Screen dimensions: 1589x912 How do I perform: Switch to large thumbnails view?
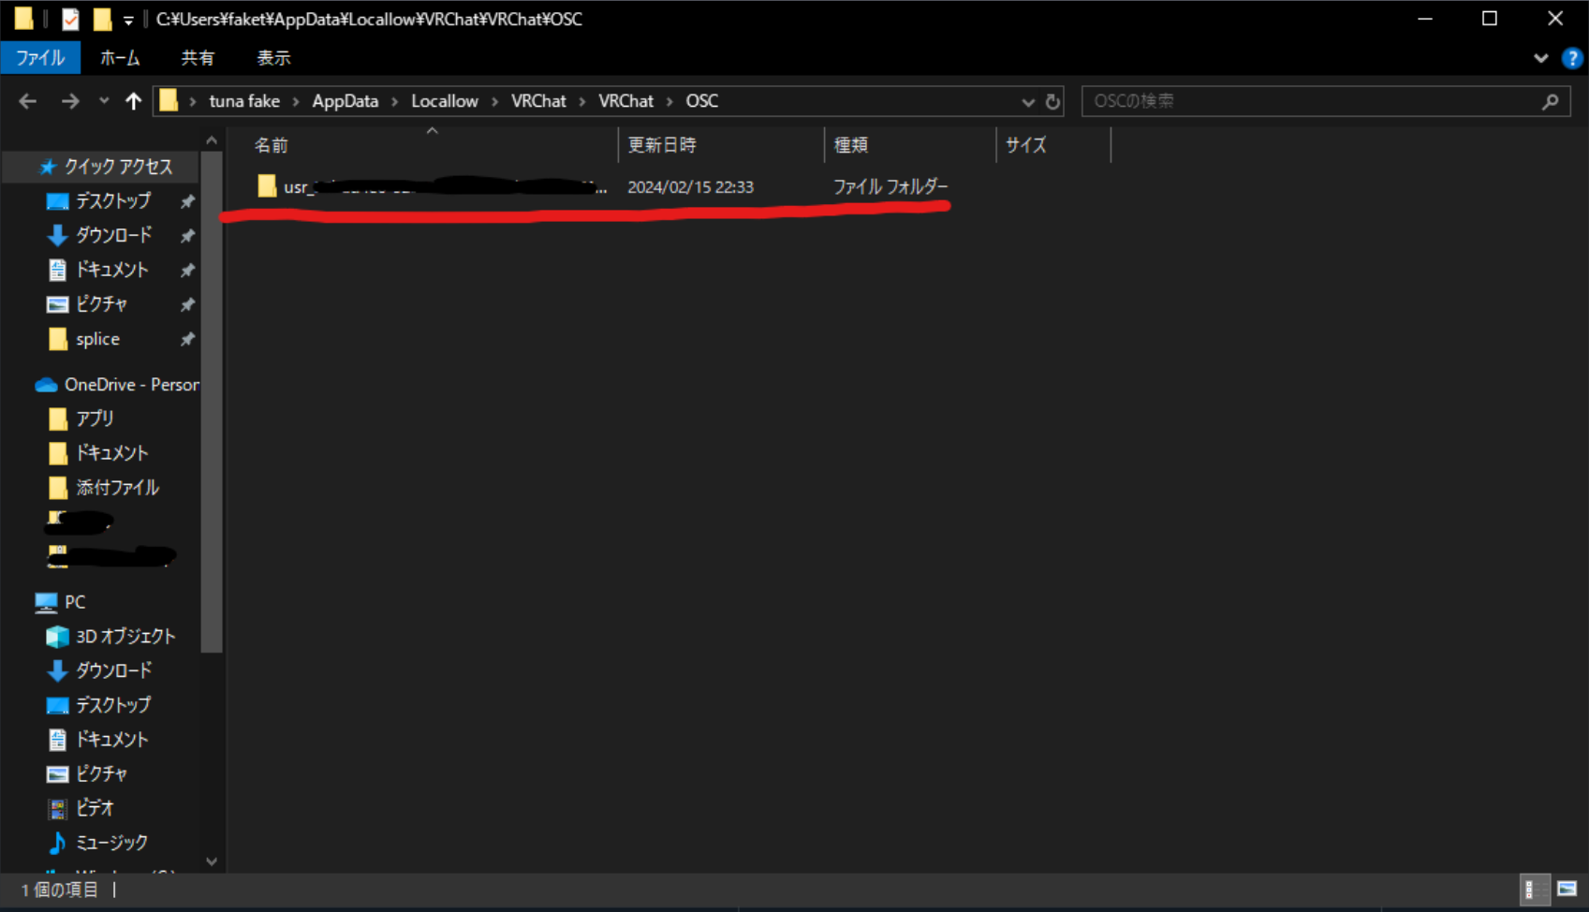(1567, 889)
